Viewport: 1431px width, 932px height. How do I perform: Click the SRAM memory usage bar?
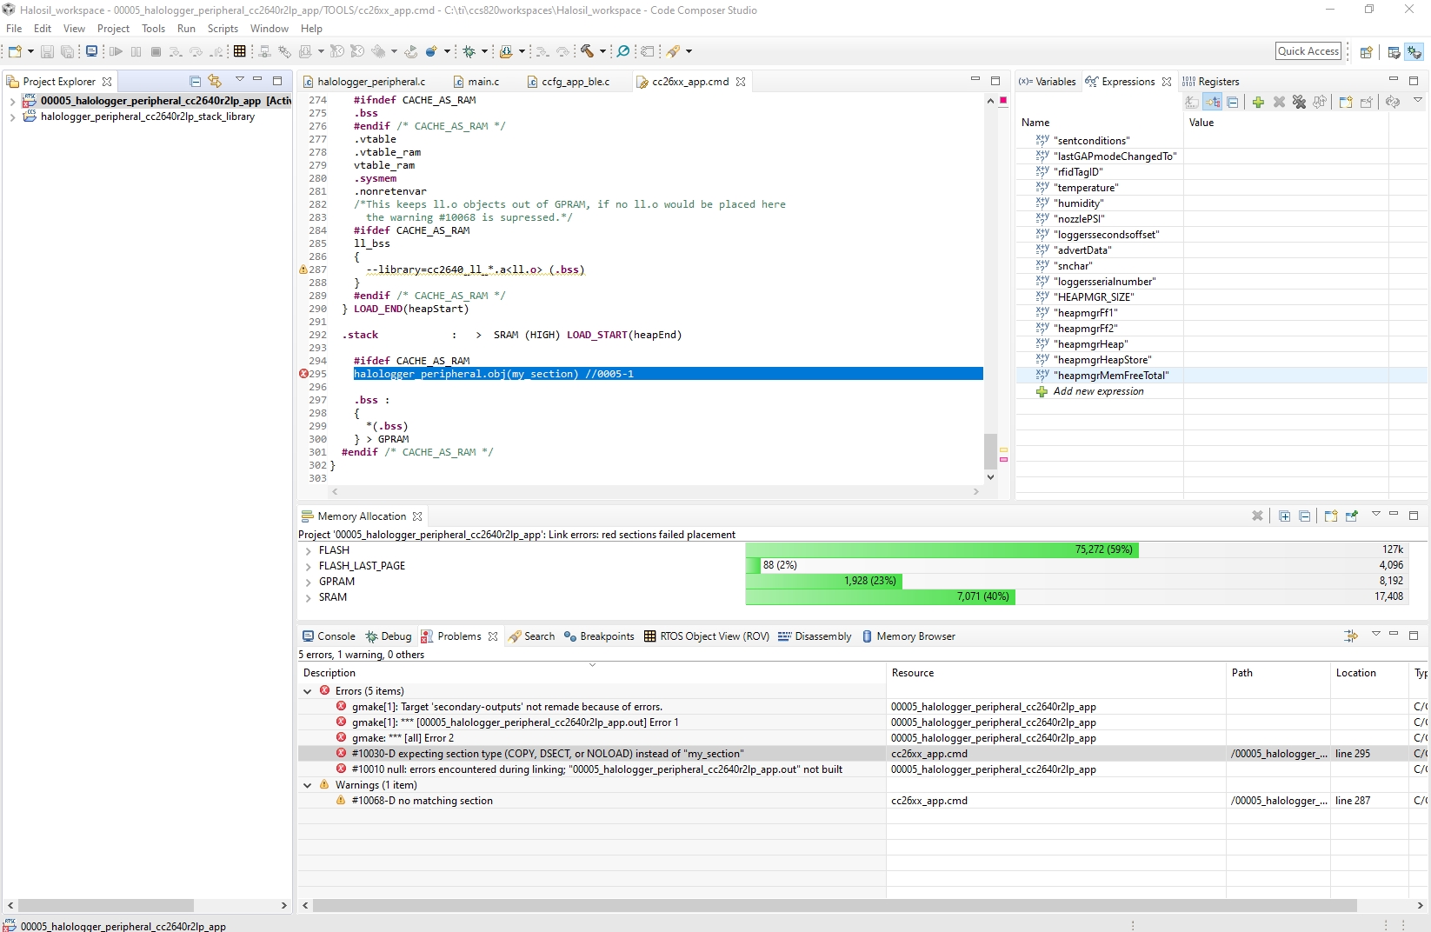880,597
